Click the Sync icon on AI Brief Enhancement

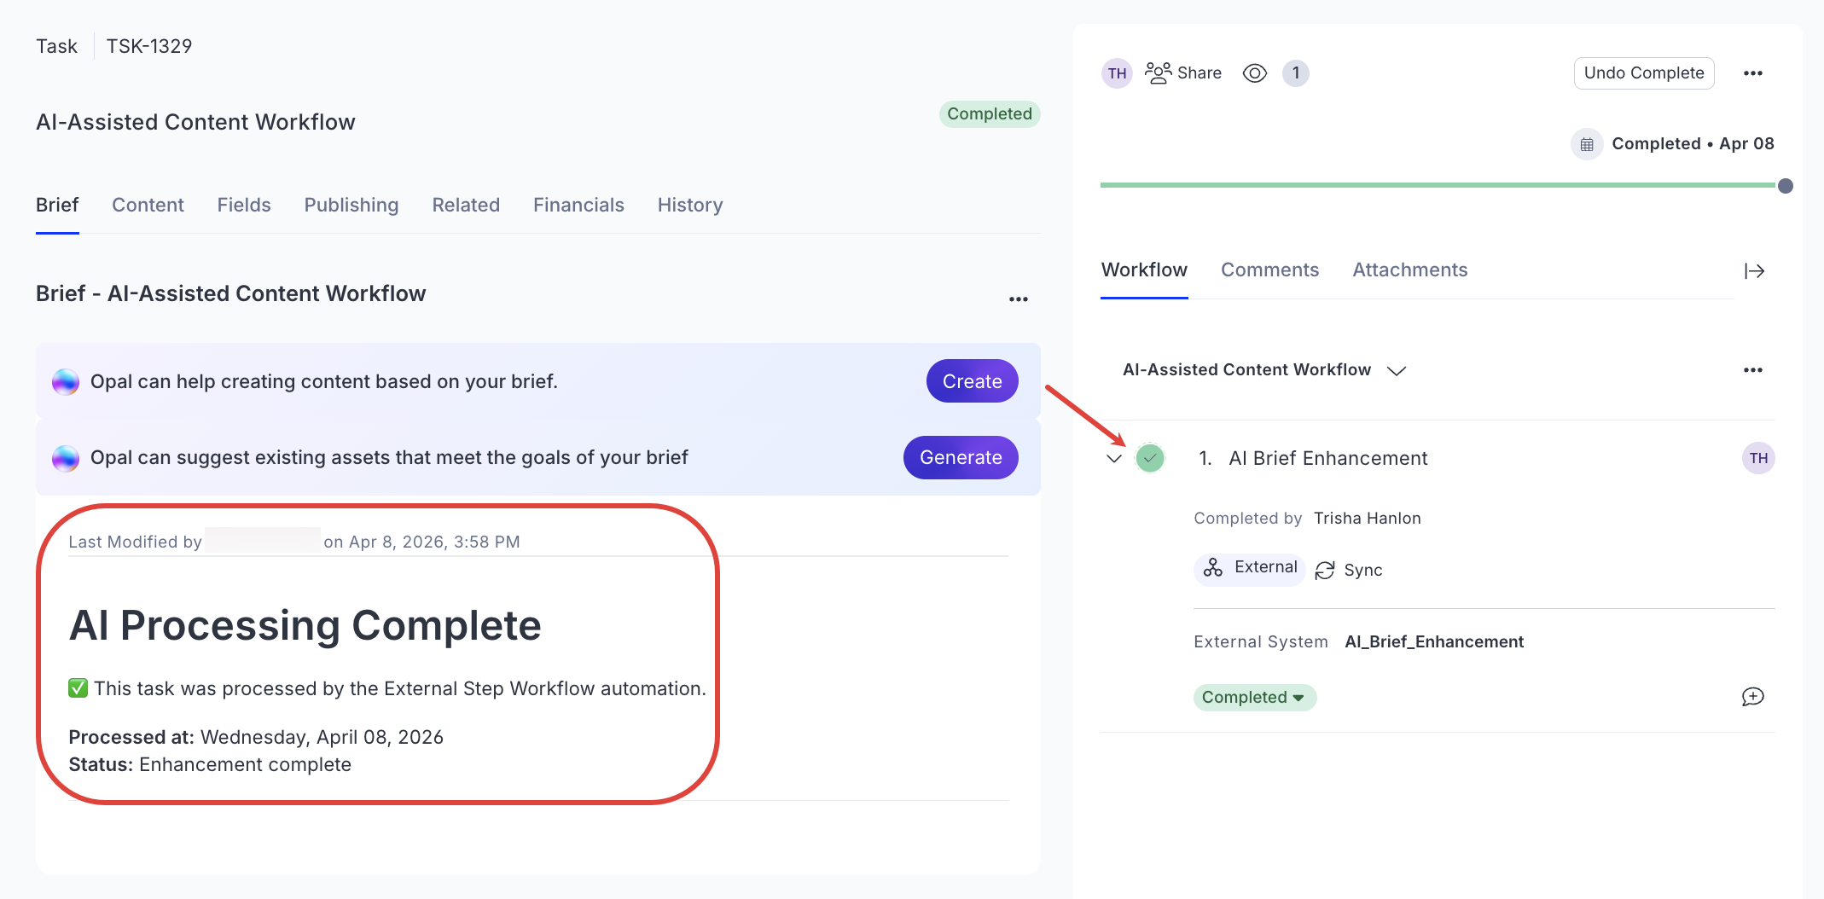point(1325,570)
